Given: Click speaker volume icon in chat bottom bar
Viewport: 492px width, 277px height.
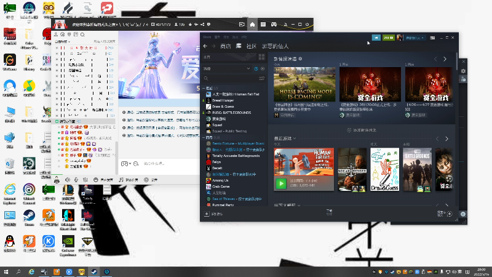Looking at the screenshot, I should pyautogui.click(x=68, y=180).
